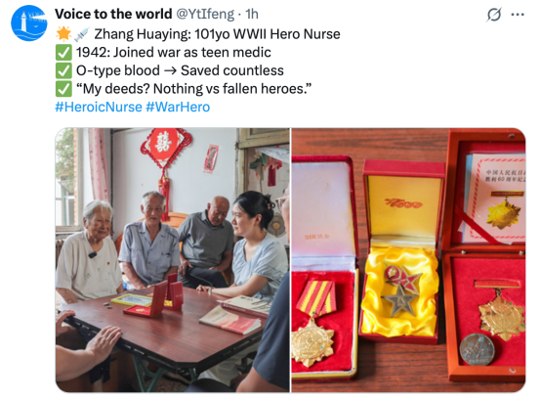The height and width of the screenshot is (401, 541).
Task: Open the three-dot more options menu
Action: pos(518,15)
